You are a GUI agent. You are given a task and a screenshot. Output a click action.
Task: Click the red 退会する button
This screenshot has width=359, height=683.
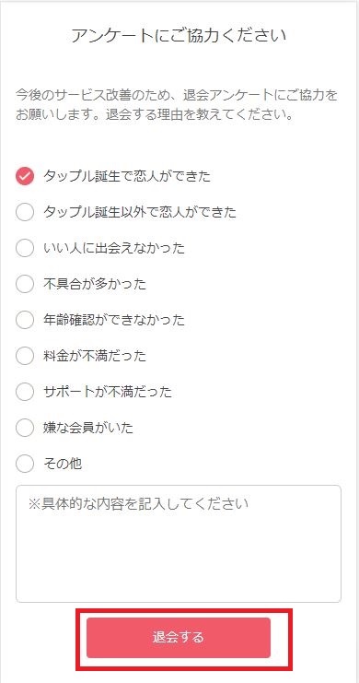tap(179, 638)
